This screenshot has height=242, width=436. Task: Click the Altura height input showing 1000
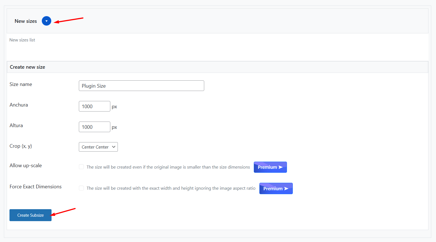94,127
